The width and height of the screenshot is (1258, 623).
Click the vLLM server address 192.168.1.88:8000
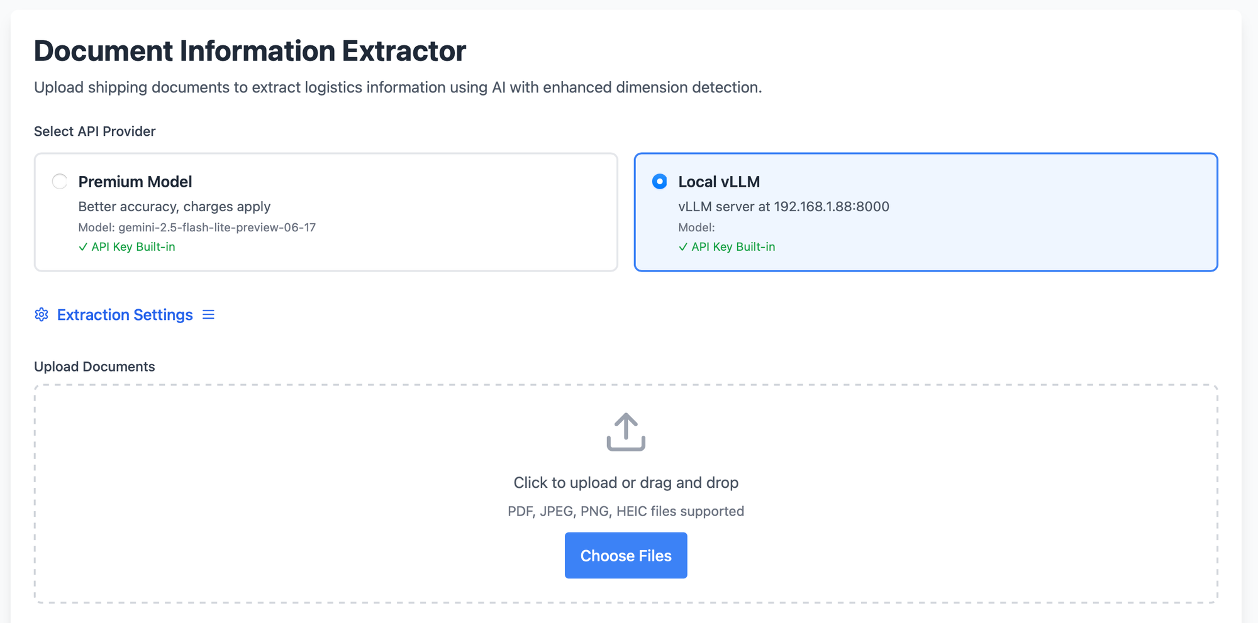tap(832, 207)
